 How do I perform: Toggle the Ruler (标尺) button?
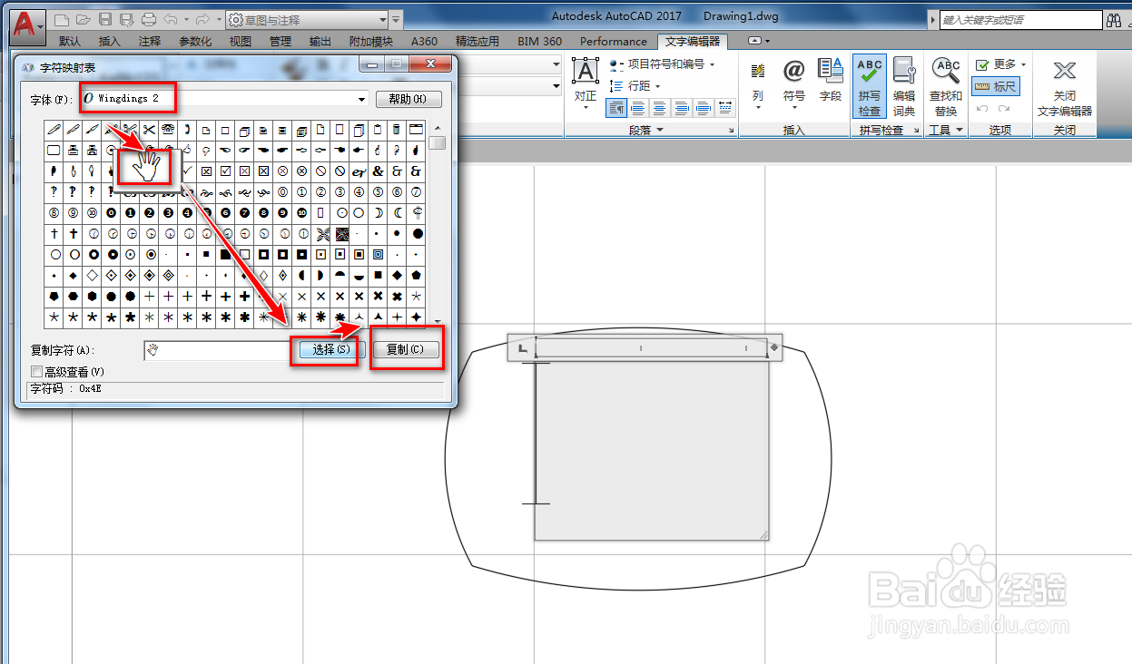(996, 86)
